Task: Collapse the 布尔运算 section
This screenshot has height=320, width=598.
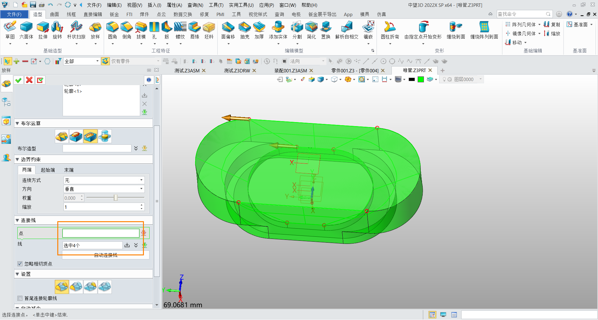Action: [17, 123]
